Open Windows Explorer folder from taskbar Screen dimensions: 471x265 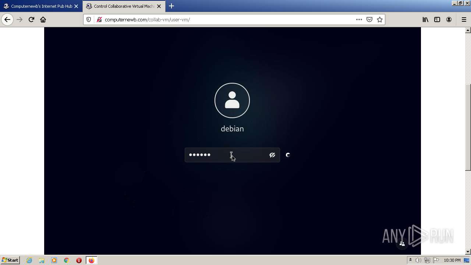tap(42, 260)
